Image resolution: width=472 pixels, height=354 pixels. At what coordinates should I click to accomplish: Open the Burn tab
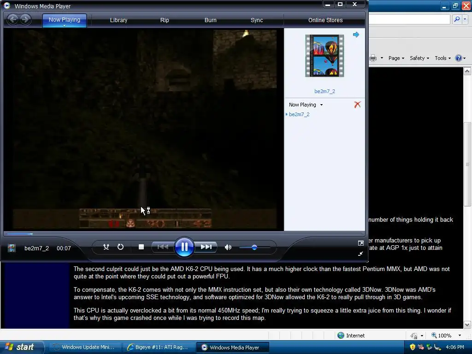click(210, 20)
